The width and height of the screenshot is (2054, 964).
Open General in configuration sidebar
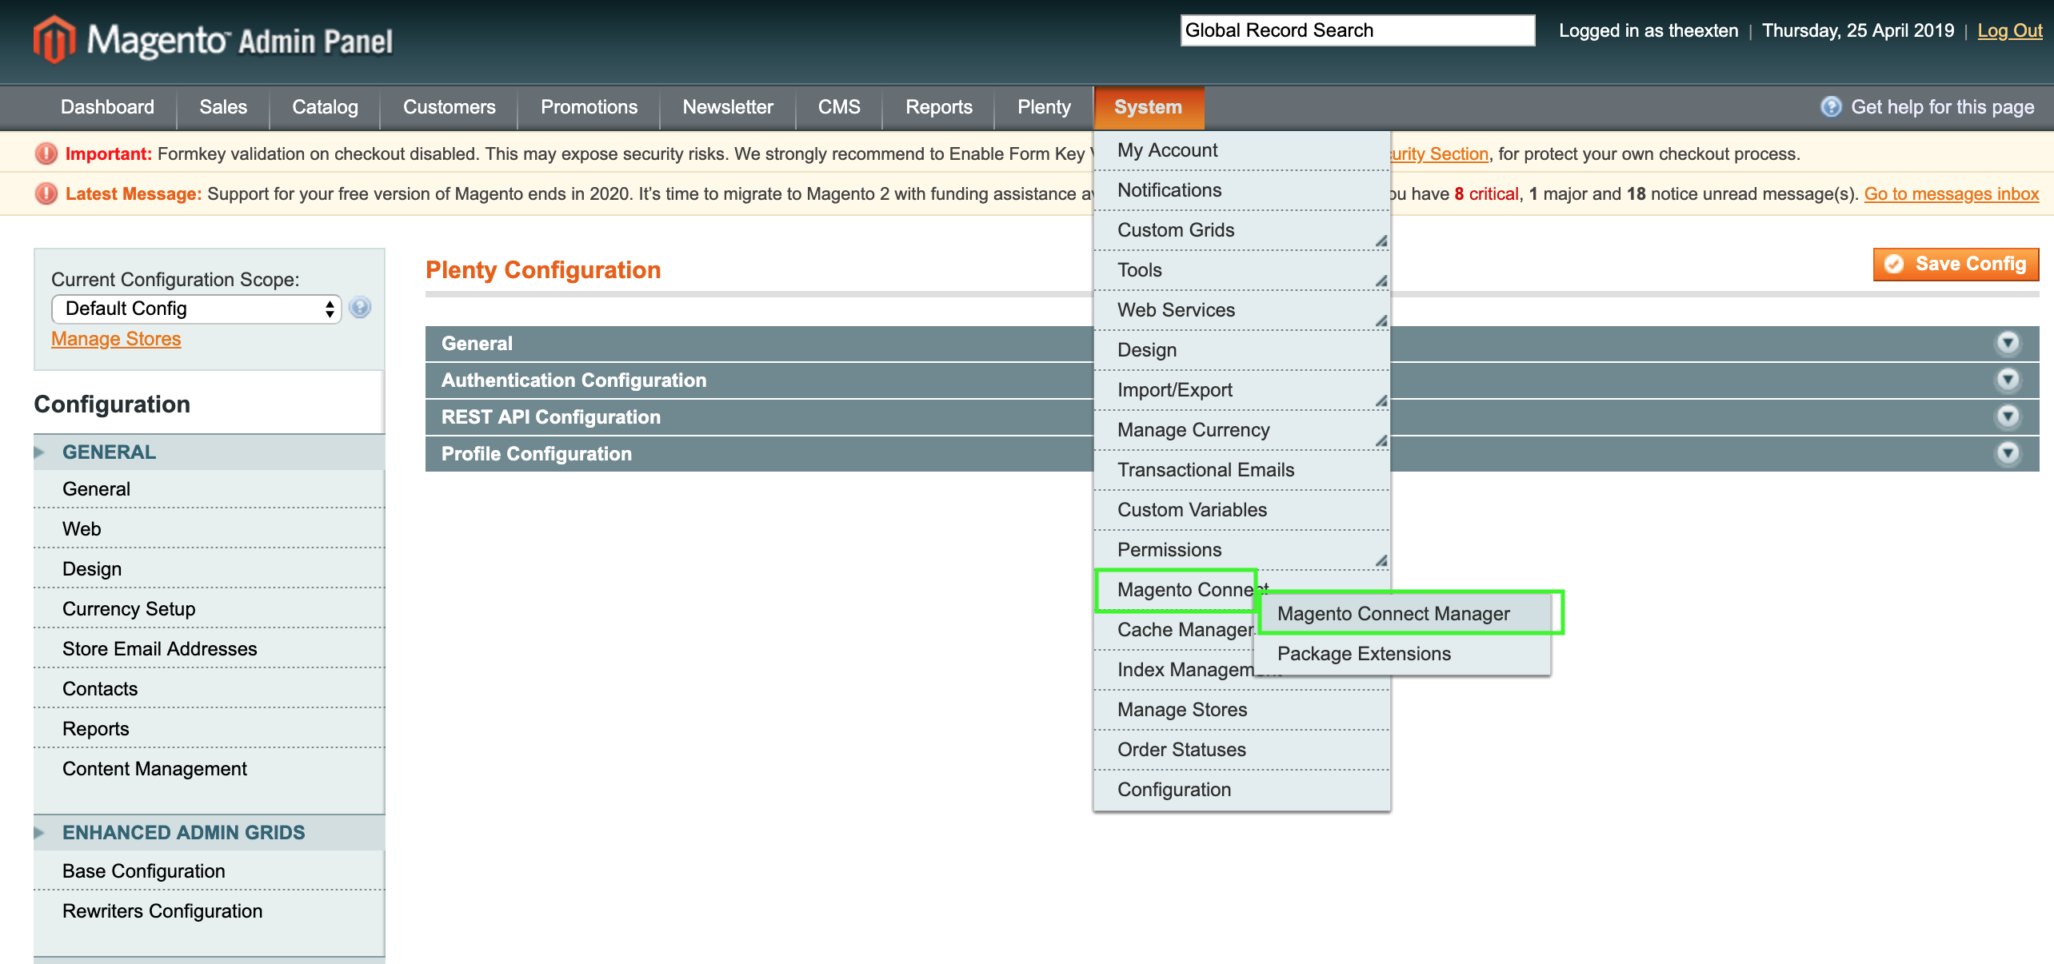click(x=210, y=489)
